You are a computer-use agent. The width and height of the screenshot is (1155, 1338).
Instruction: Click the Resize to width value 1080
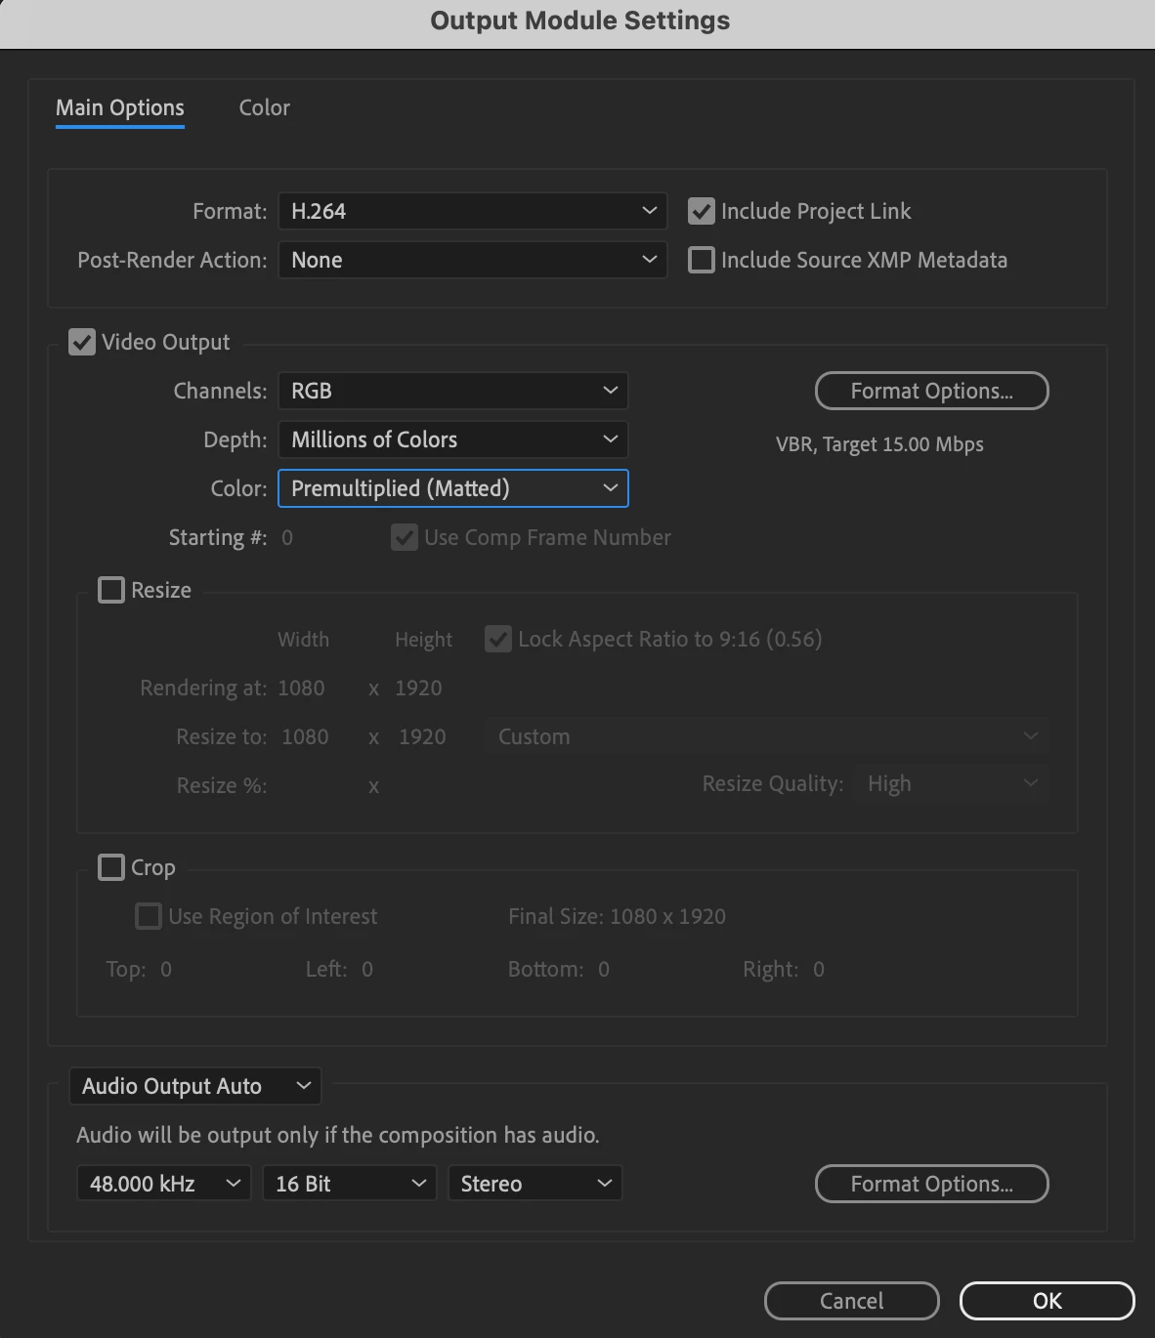coord(305,736)
